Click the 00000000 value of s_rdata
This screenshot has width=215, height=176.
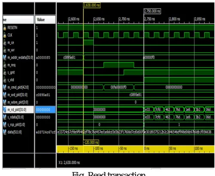43,117
